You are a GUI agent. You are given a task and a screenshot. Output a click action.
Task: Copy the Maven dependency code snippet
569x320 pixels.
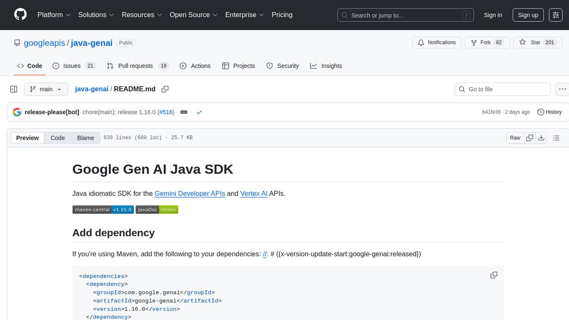click(494, 275)
